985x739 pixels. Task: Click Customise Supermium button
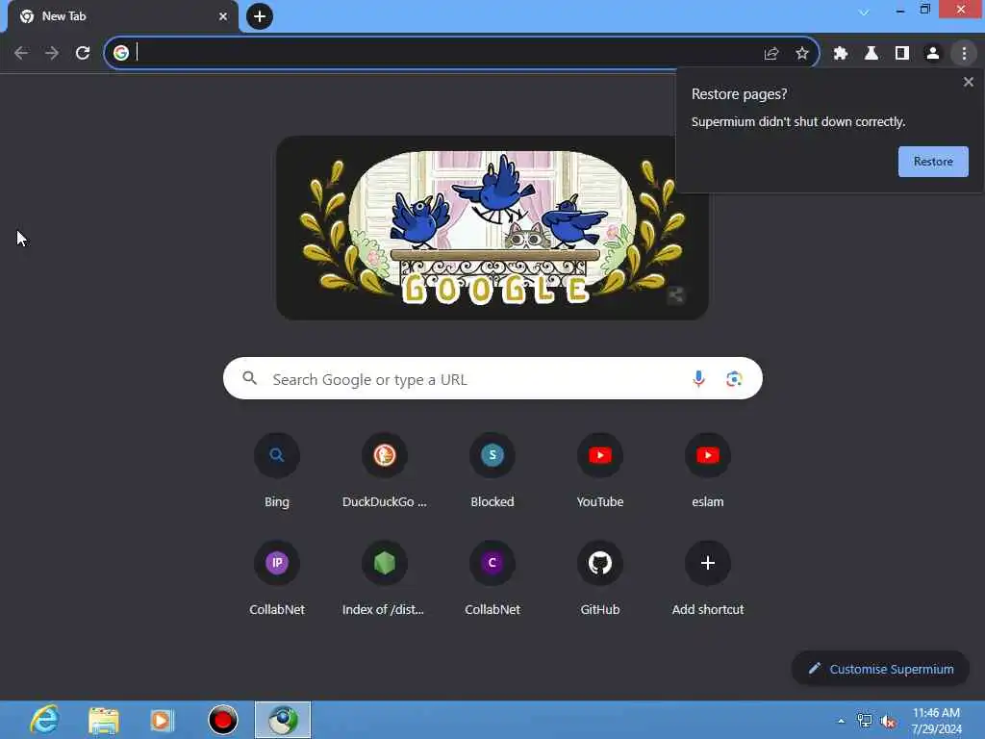[x=880, y=669]
